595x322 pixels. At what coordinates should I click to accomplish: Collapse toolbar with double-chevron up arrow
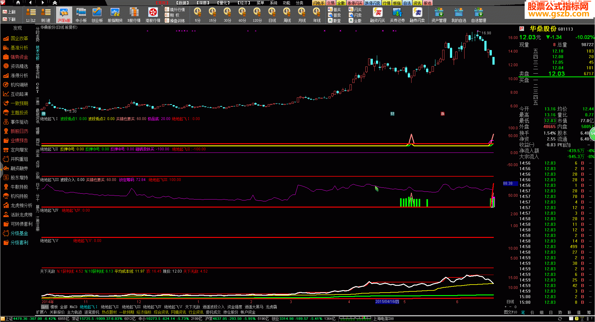tap(55, 3)
